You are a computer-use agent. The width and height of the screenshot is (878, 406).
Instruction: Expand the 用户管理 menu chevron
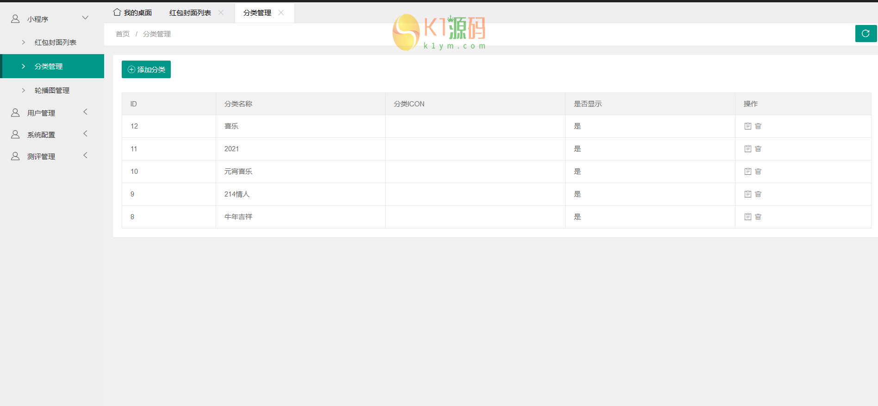coord(85,112)
